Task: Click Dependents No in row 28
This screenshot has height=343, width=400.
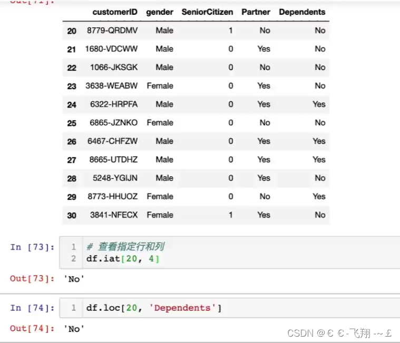Action: [x=320, y=178]
